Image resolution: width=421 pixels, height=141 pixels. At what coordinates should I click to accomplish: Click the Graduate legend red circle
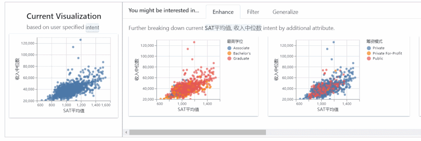(229, 59)
